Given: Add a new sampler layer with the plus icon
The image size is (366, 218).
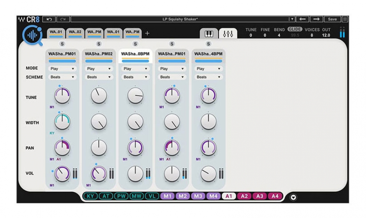Looking at the screenshot, I should point(147,33).
